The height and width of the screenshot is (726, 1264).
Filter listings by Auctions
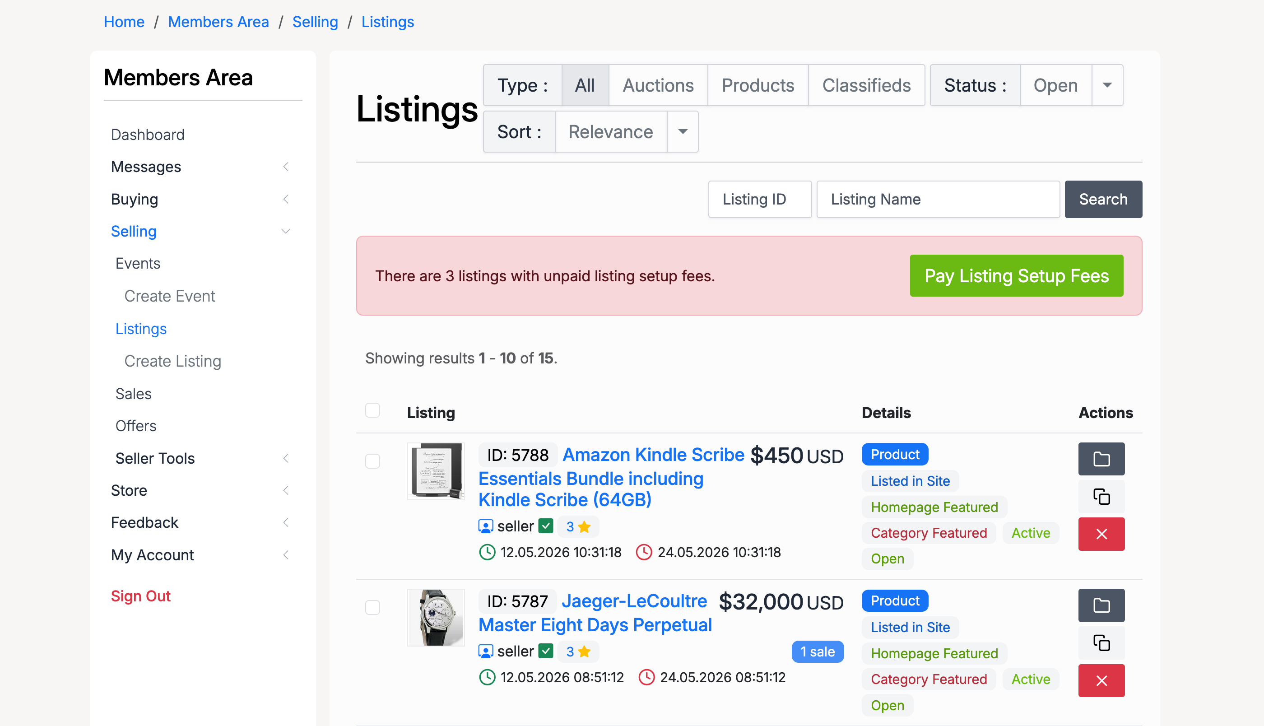pos(658,85)
